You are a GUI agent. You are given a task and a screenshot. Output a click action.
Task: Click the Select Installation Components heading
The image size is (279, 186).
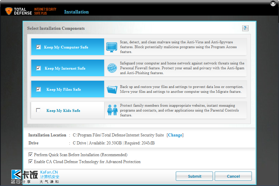click(56, 28)
